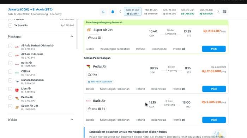The height and width of the screenshot is (138, 247).
Task: Open Refund tab for Super Air Jet
Action: click(140, 49)
